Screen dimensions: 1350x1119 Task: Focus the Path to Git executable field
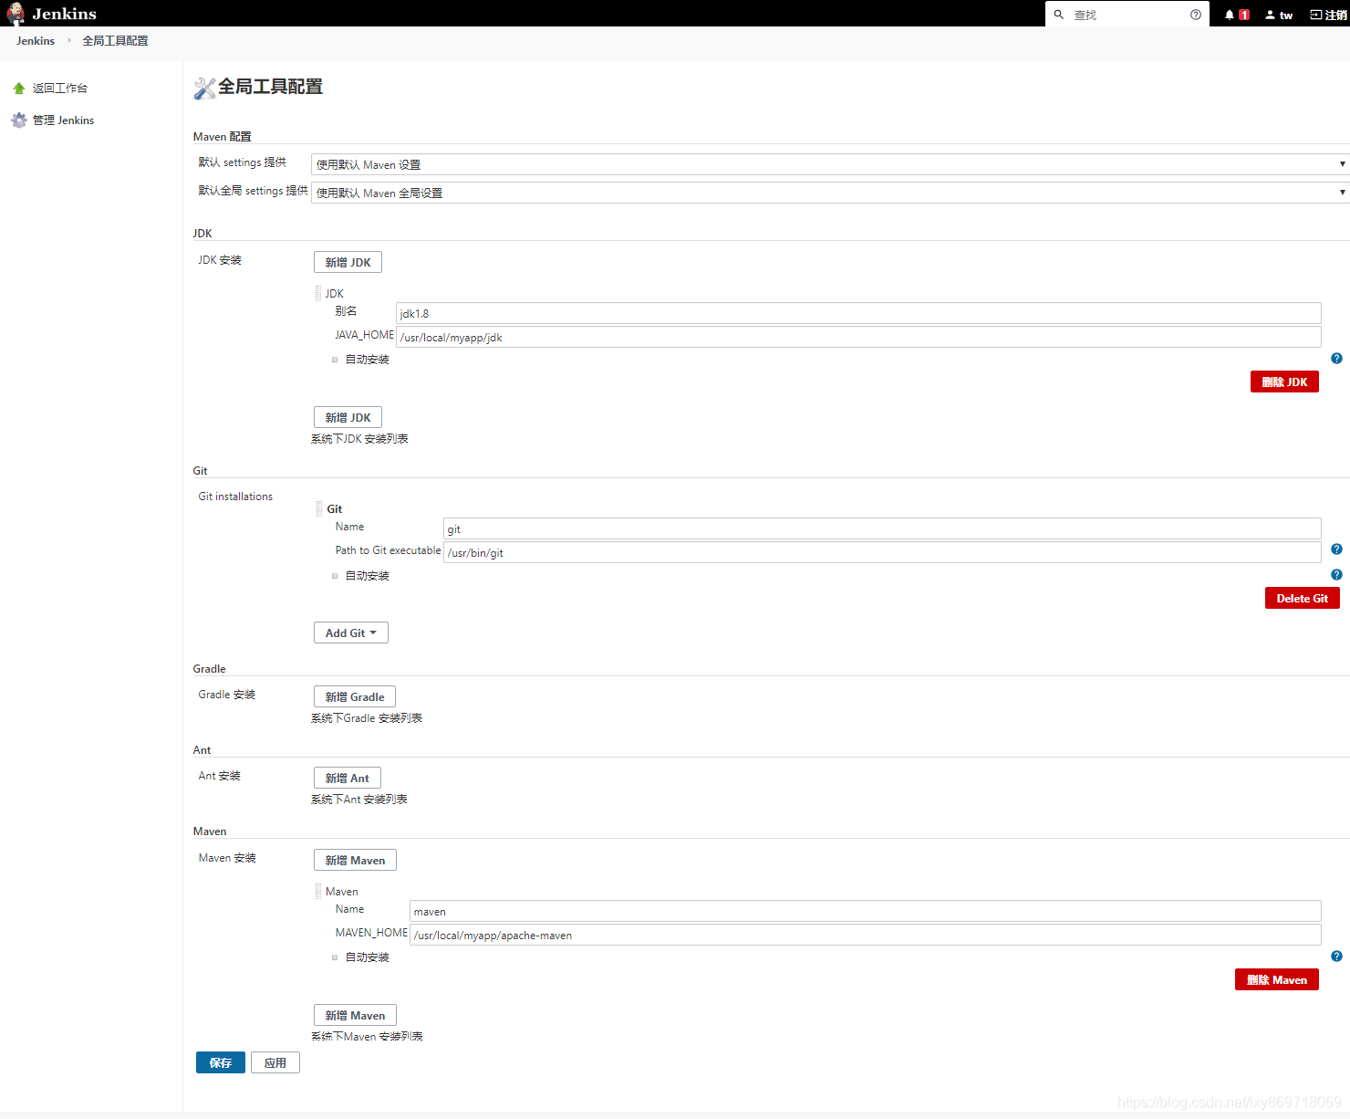(882, 552)
